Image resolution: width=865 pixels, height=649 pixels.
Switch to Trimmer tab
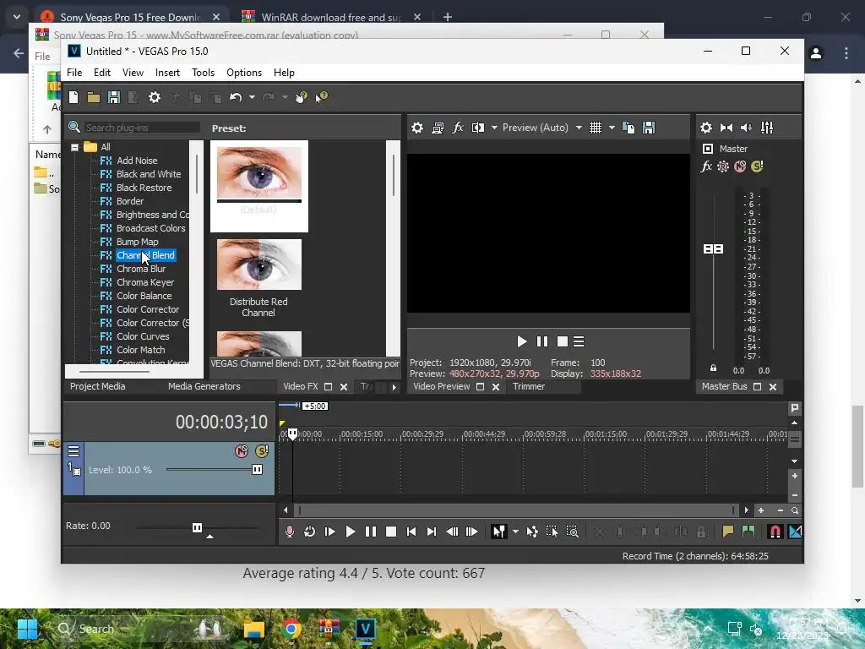click(529, 387)
